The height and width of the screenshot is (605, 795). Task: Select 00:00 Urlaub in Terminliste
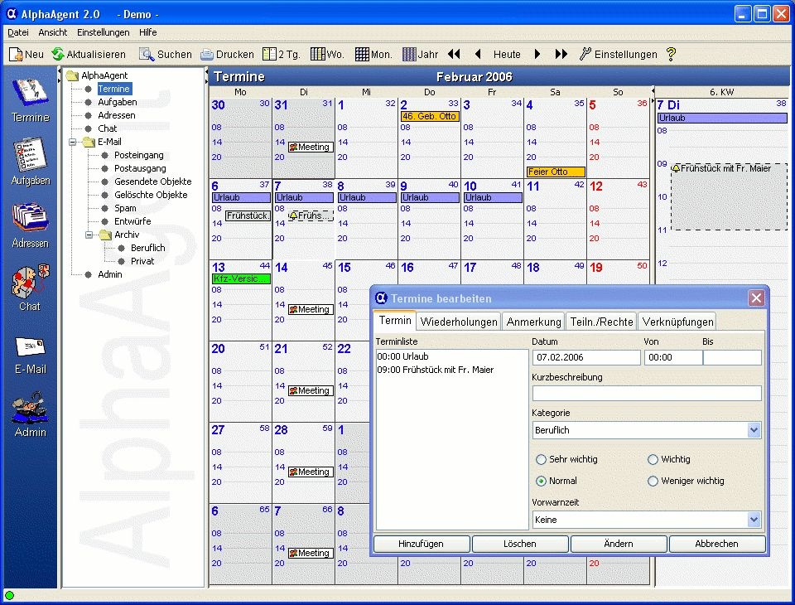pos(403,356)
